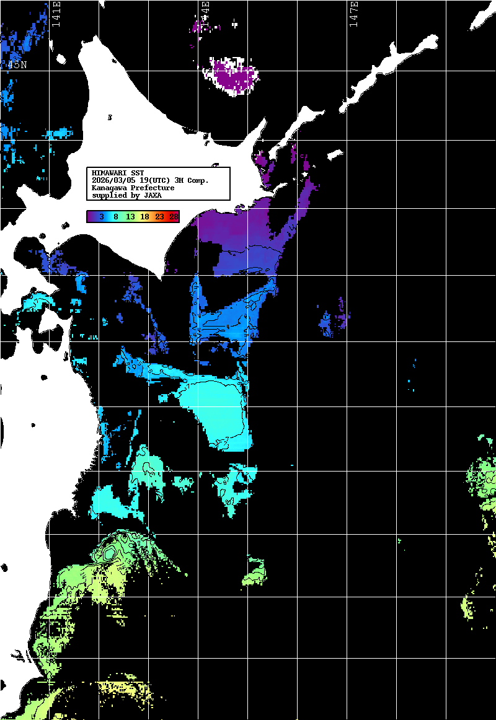
Task: Pick the value 18 on color scale
Action: [x=144, y=216]
